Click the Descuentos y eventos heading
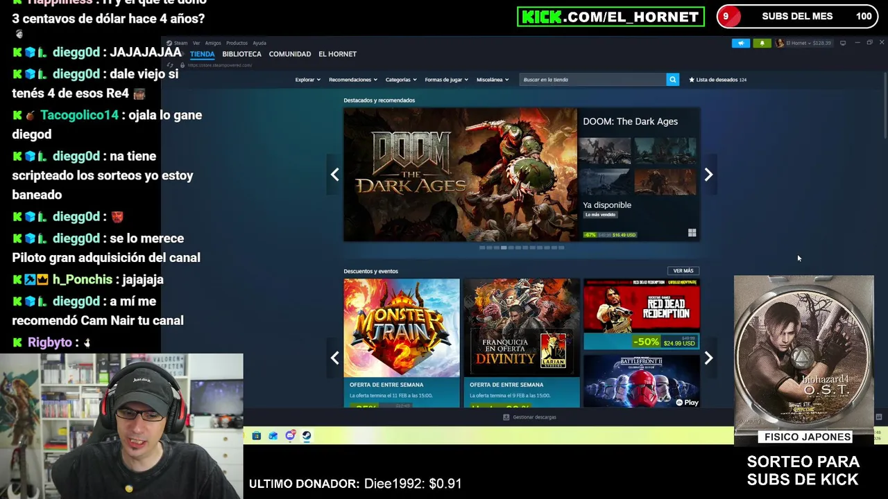The image size is (888, 499). point(370,271)
